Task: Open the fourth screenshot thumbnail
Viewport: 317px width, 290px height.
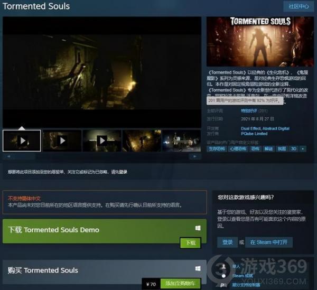Action: click(142, 141)
